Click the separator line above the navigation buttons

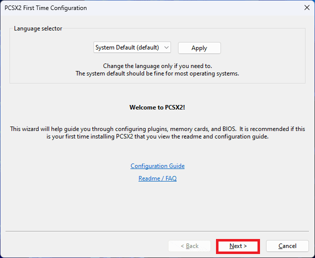point(157,231)
